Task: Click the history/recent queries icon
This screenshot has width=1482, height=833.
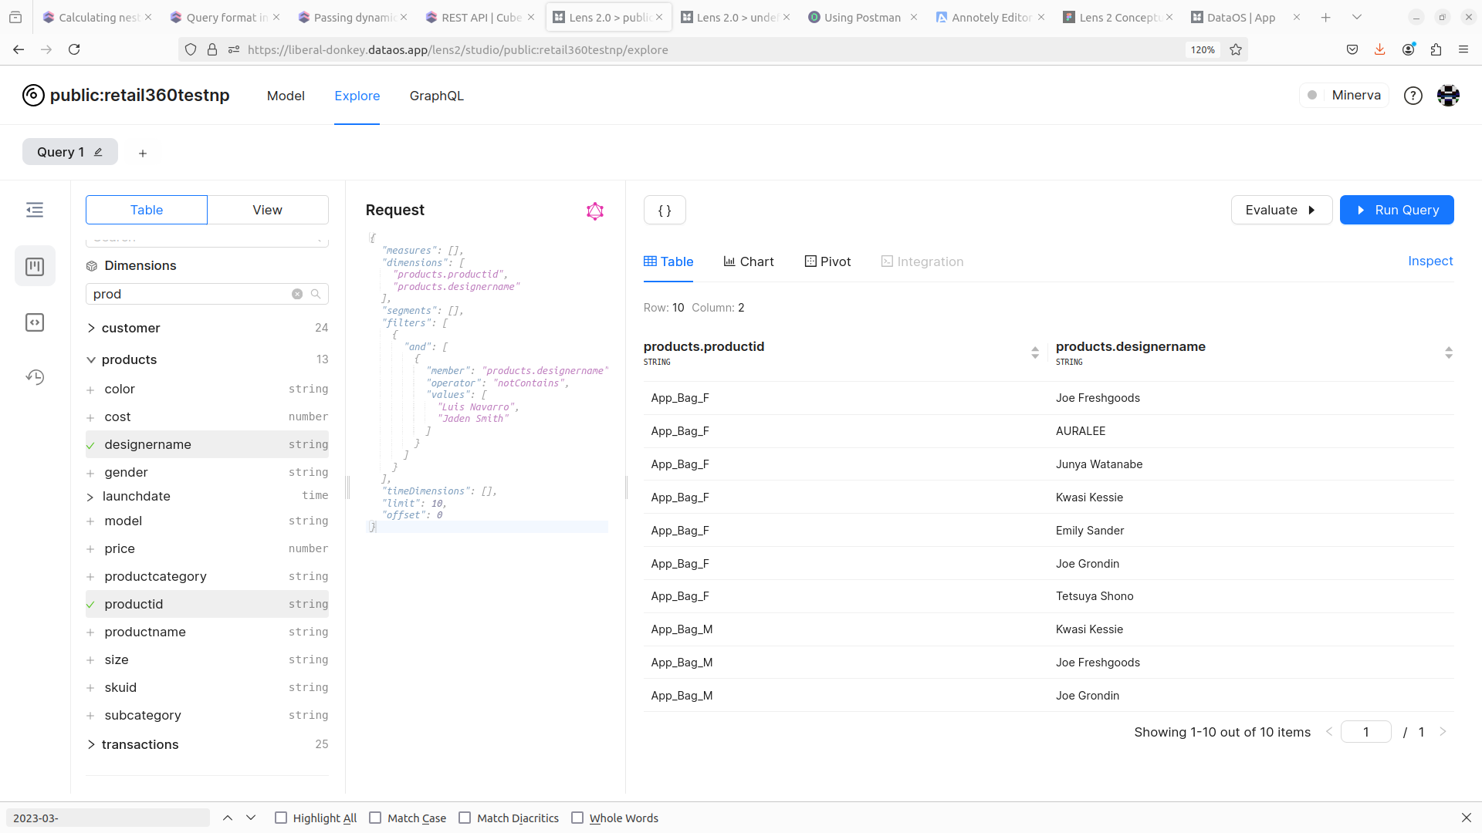Action: click(35, 377)
